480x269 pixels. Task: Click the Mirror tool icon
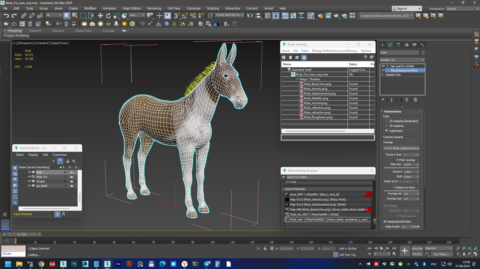[250, 16]
